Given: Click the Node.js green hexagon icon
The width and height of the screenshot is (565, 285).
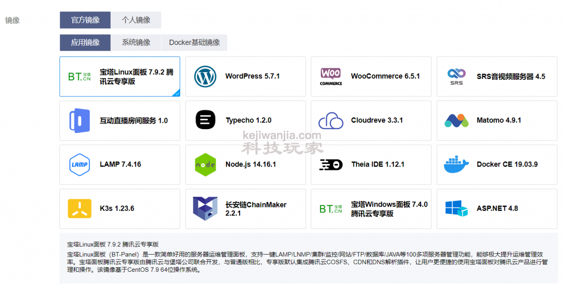Looking at the screenshot, I should click(x=205, y=165).
